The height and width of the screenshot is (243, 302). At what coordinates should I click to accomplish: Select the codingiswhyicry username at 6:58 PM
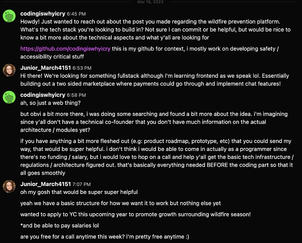[x=43, y=95]
